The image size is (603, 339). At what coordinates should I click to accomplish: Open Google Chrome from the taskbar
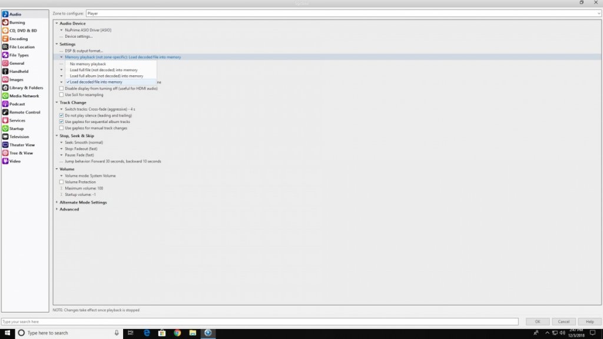click(177, 333)
